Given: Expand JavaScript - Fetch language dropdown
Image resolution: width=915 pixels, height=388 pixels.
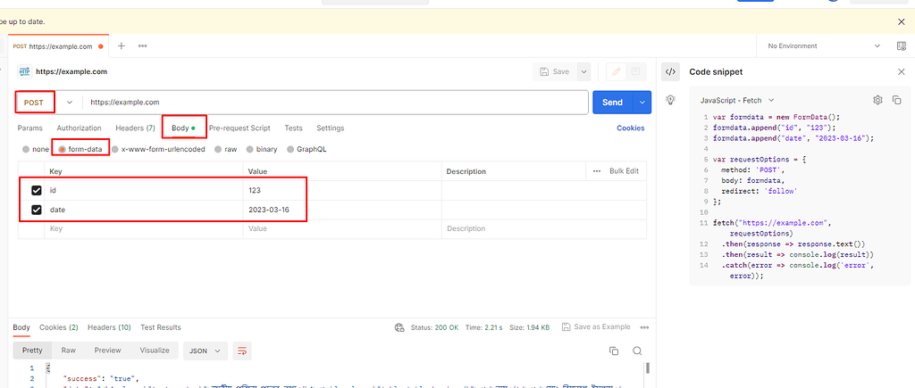Looking at the screenshot, I should pyautogui.click(x=737, y=100).
